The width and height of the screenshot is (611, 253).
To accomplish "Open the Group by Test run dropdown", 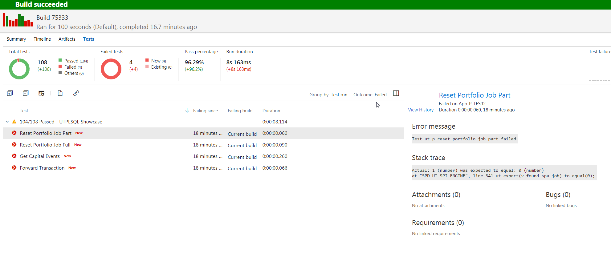I will [339, 95].
